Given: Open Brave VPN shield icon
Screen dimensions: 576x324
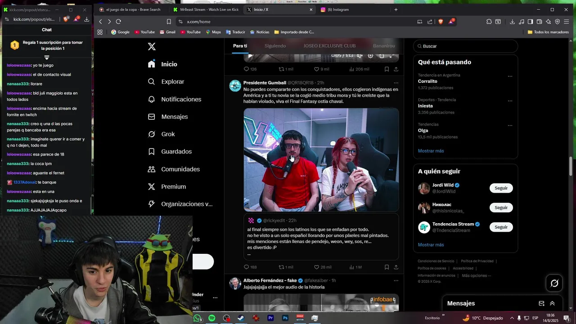Looking at the screenshot, I should tap(557, 22).
